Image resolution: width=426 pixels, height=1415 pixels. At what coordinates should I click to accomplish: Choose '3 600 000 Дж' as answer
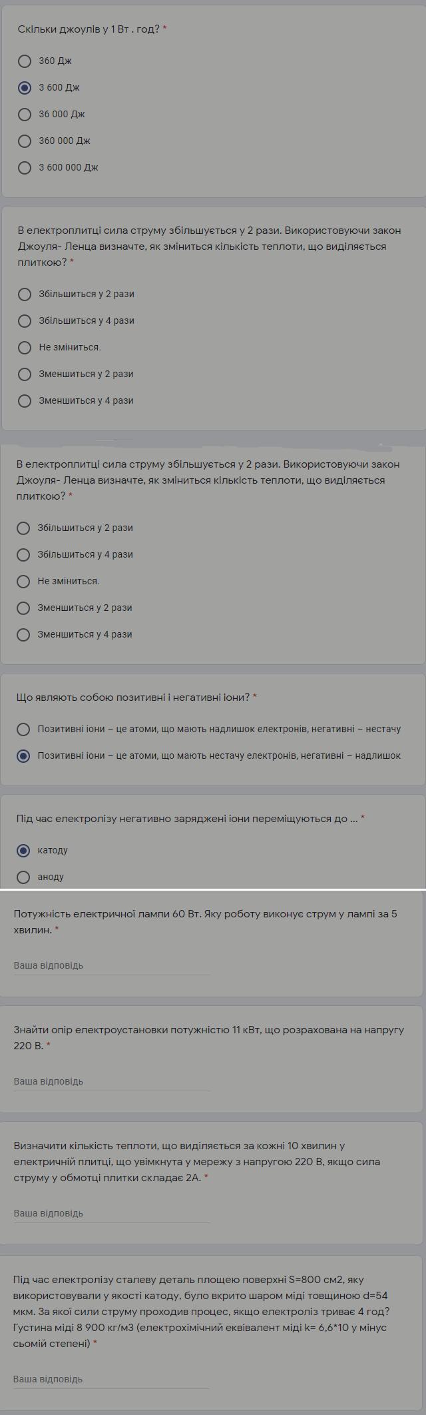25,168
